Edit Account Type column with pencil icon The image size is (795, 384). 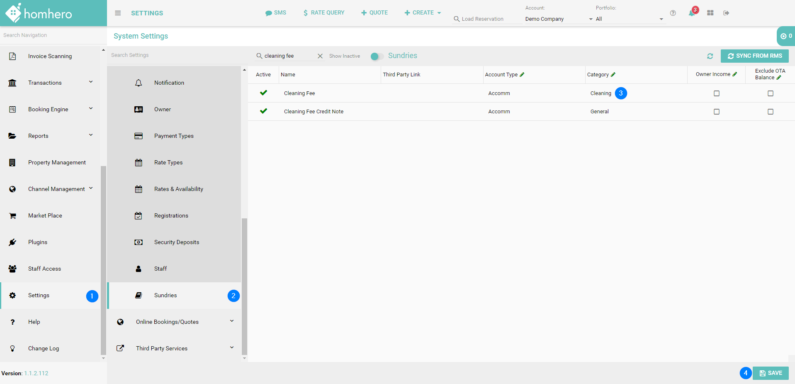click(x=522, y=75)
